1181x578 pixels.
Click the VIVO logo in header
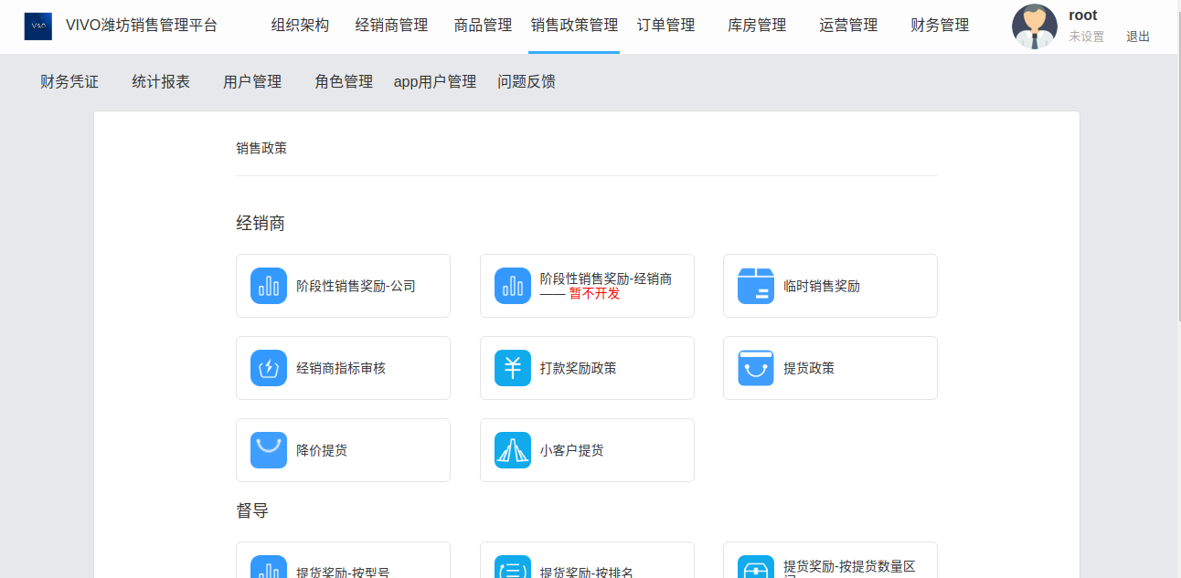click(x=38, y=26)
